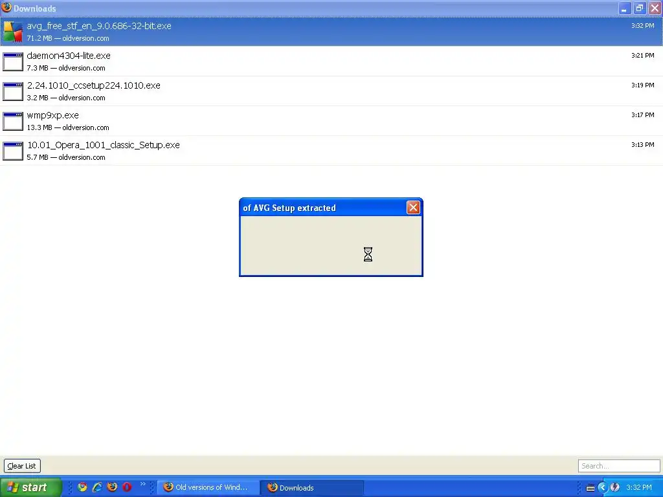663x497 pixels.
Task: Click the round tray icon beside the clock
Action: point(615,487)
